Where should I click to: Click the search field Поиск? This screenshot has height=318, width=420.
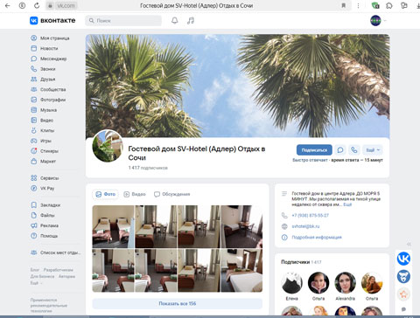(123, 21)
